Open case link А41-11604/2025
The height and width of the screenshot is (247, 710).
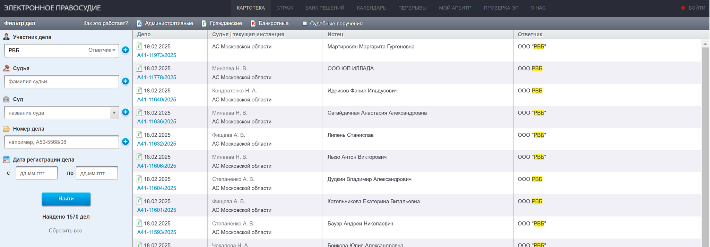[x=157, y=188]
